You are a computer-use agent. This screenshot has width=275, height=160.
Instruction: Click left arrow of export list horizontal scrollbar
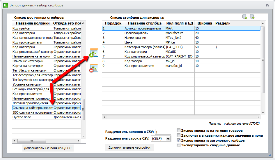pyautogui.click(x=104, y=117)
